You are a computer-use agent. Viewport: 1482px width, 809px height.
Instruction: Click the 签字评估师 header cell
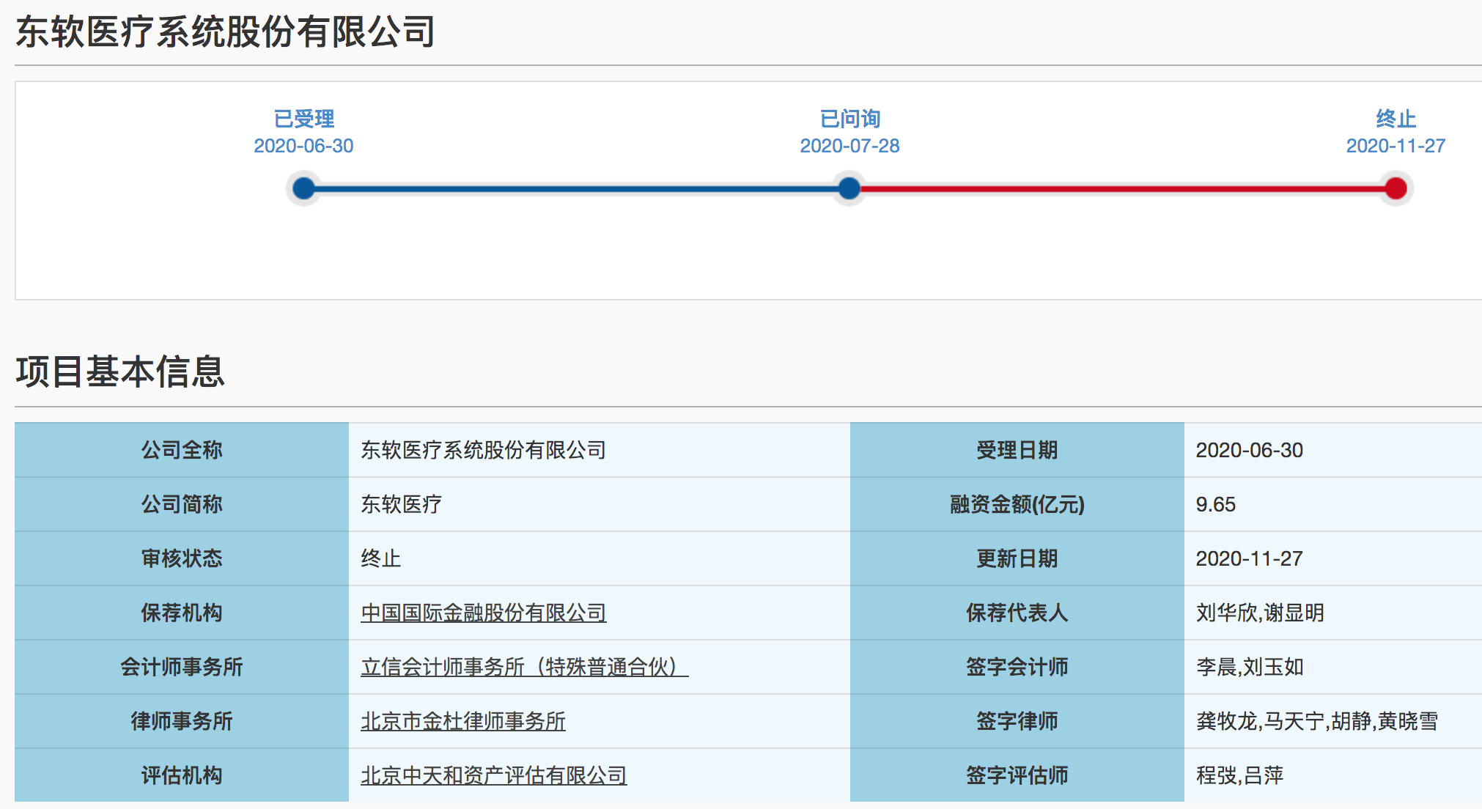(1017, 775)
